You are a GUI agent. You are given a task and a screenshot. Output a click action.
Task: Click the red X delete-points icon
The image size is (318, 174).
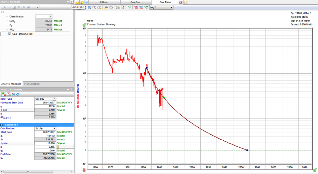[x=136, y=8]
